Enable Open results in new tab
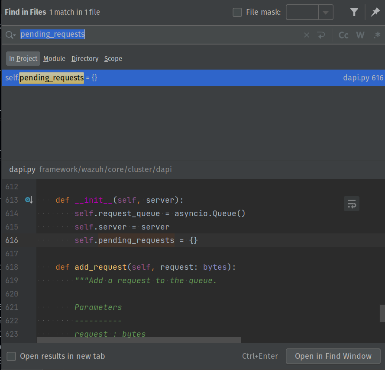 11,356
